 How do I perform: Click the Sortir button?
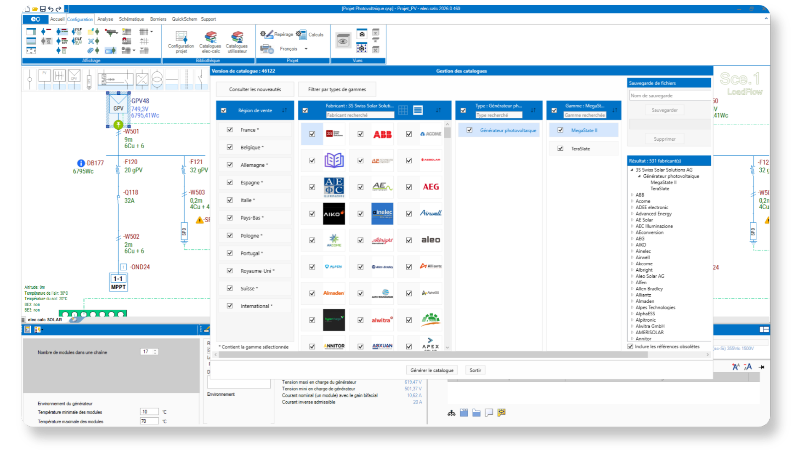(x=475, y=370)
